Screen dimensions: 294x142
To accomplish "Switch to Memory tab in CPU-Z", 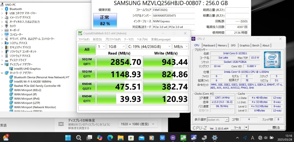I will [222, 45].
